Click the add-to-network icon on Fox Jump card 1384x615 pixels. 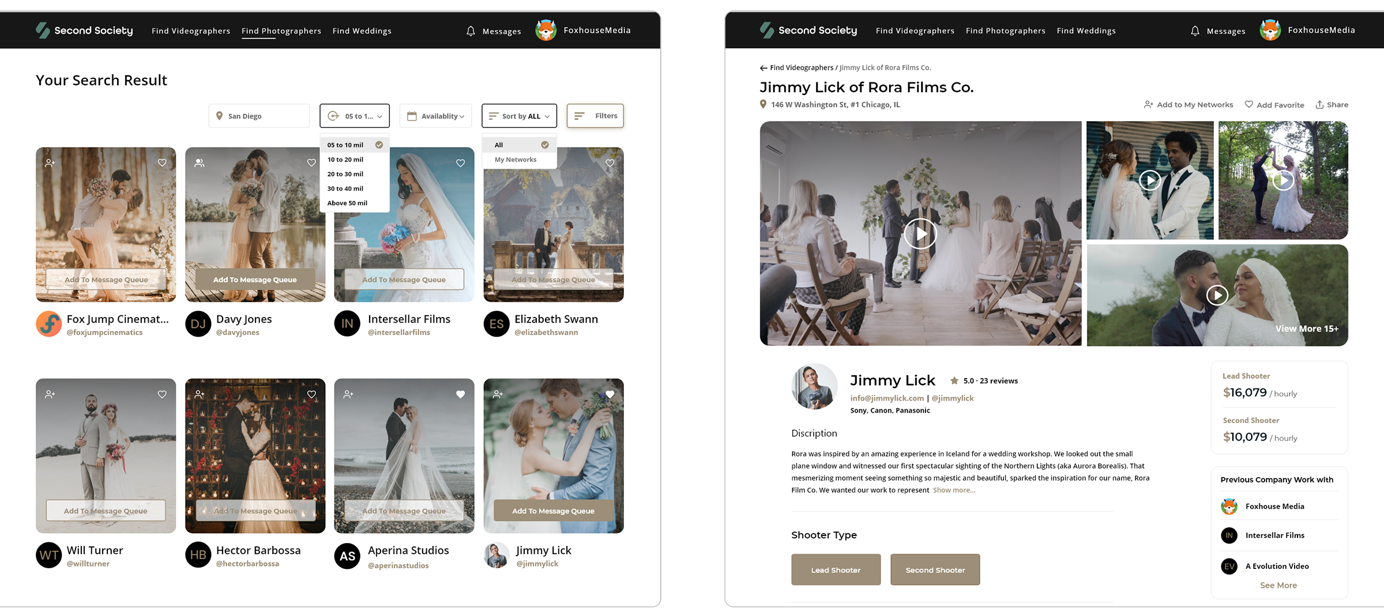point(50,163)
